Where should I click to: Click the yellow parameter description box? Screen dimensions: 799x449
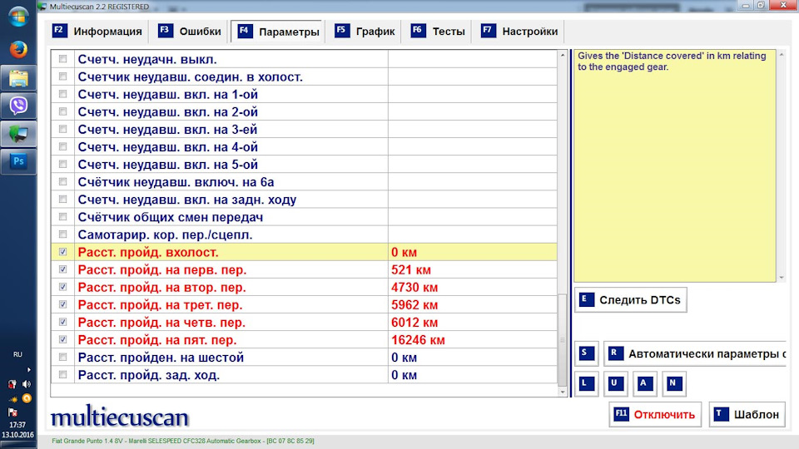point(675,165)
